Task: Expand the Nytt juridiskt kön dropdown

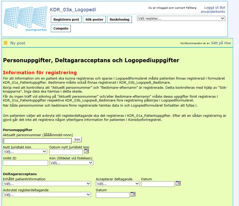Action: (25, 151)
